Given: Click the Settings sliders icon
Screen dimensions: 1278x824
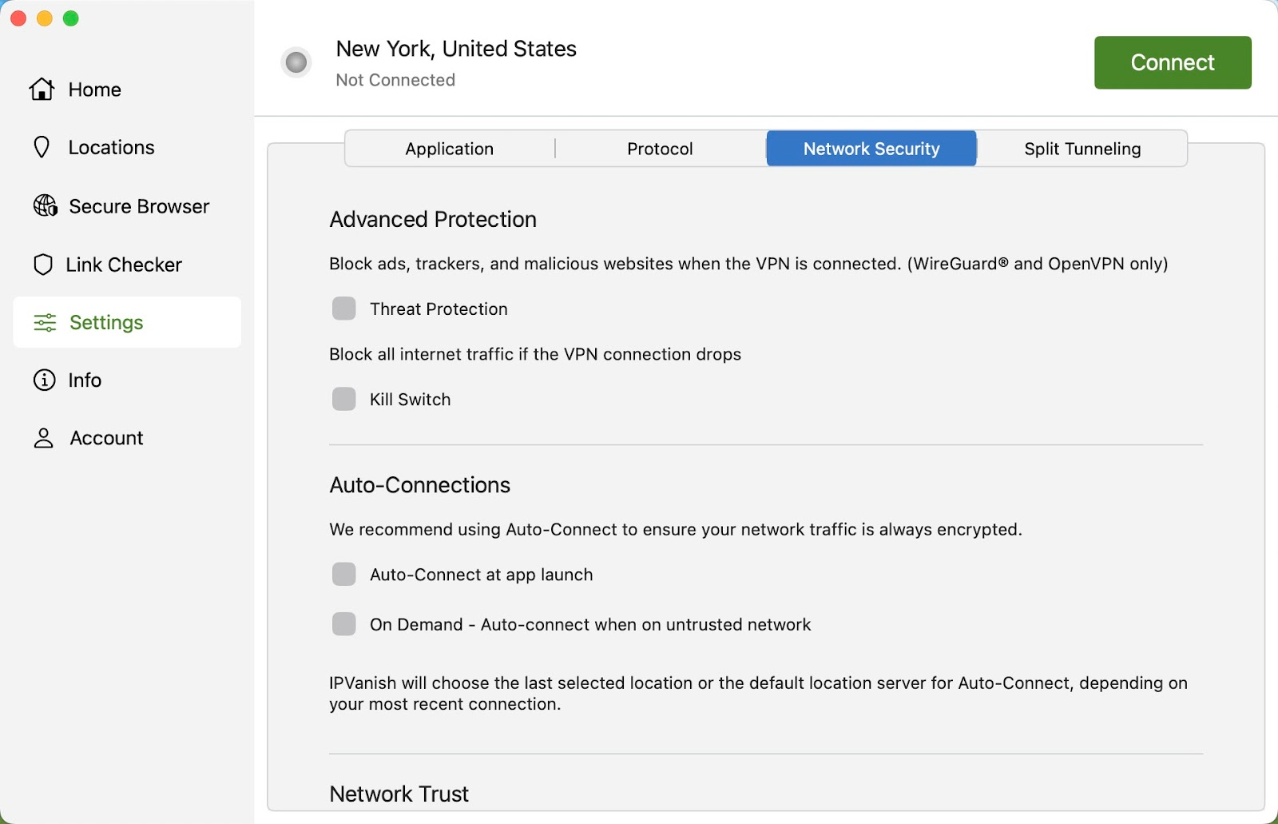Looking at the screenshot, I should (x=45, y=322).
